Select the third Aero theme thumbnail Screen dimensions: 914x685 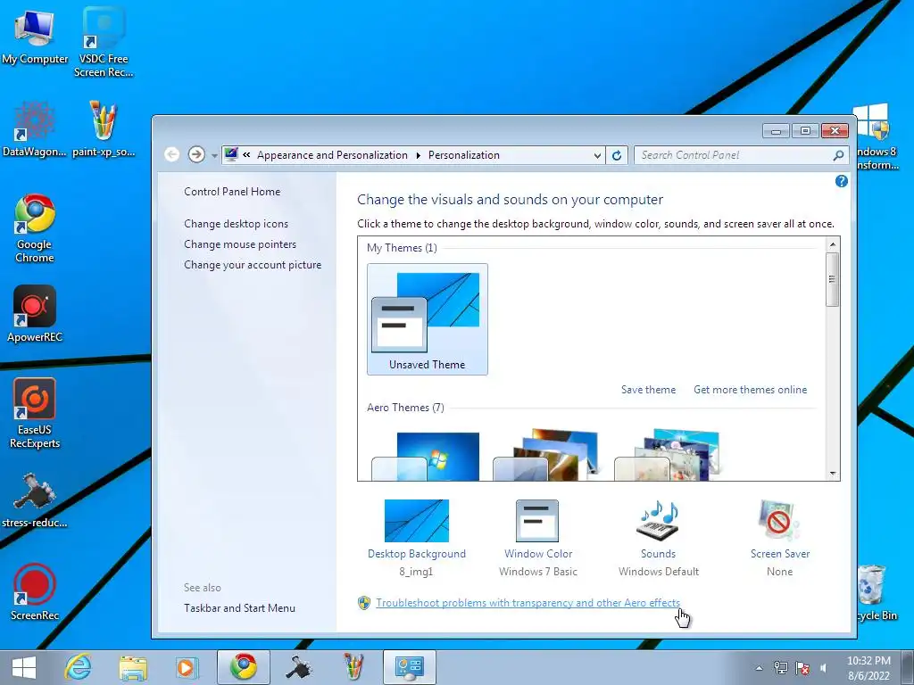click(668, 456)
